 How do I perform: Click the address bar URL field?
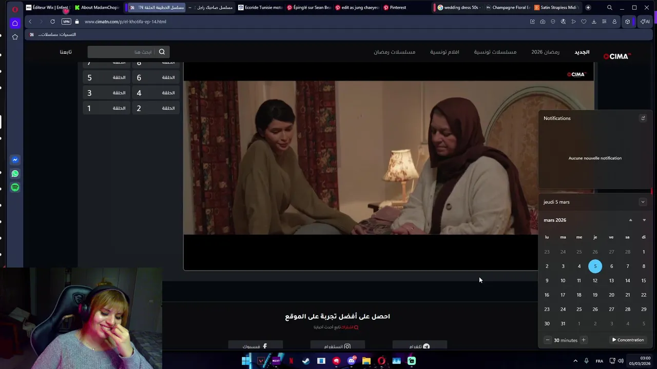303,22
